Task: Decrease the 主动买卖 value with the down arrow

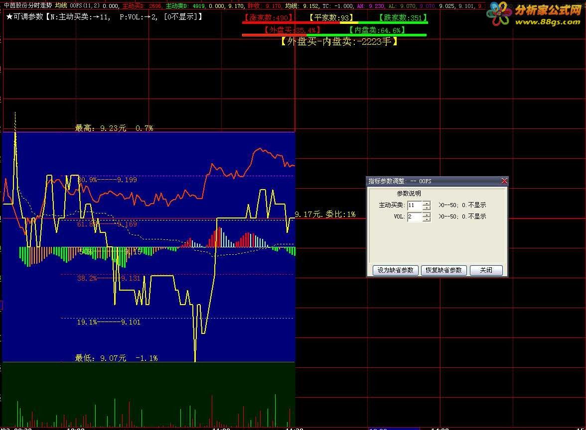Action: click(427, 208)
